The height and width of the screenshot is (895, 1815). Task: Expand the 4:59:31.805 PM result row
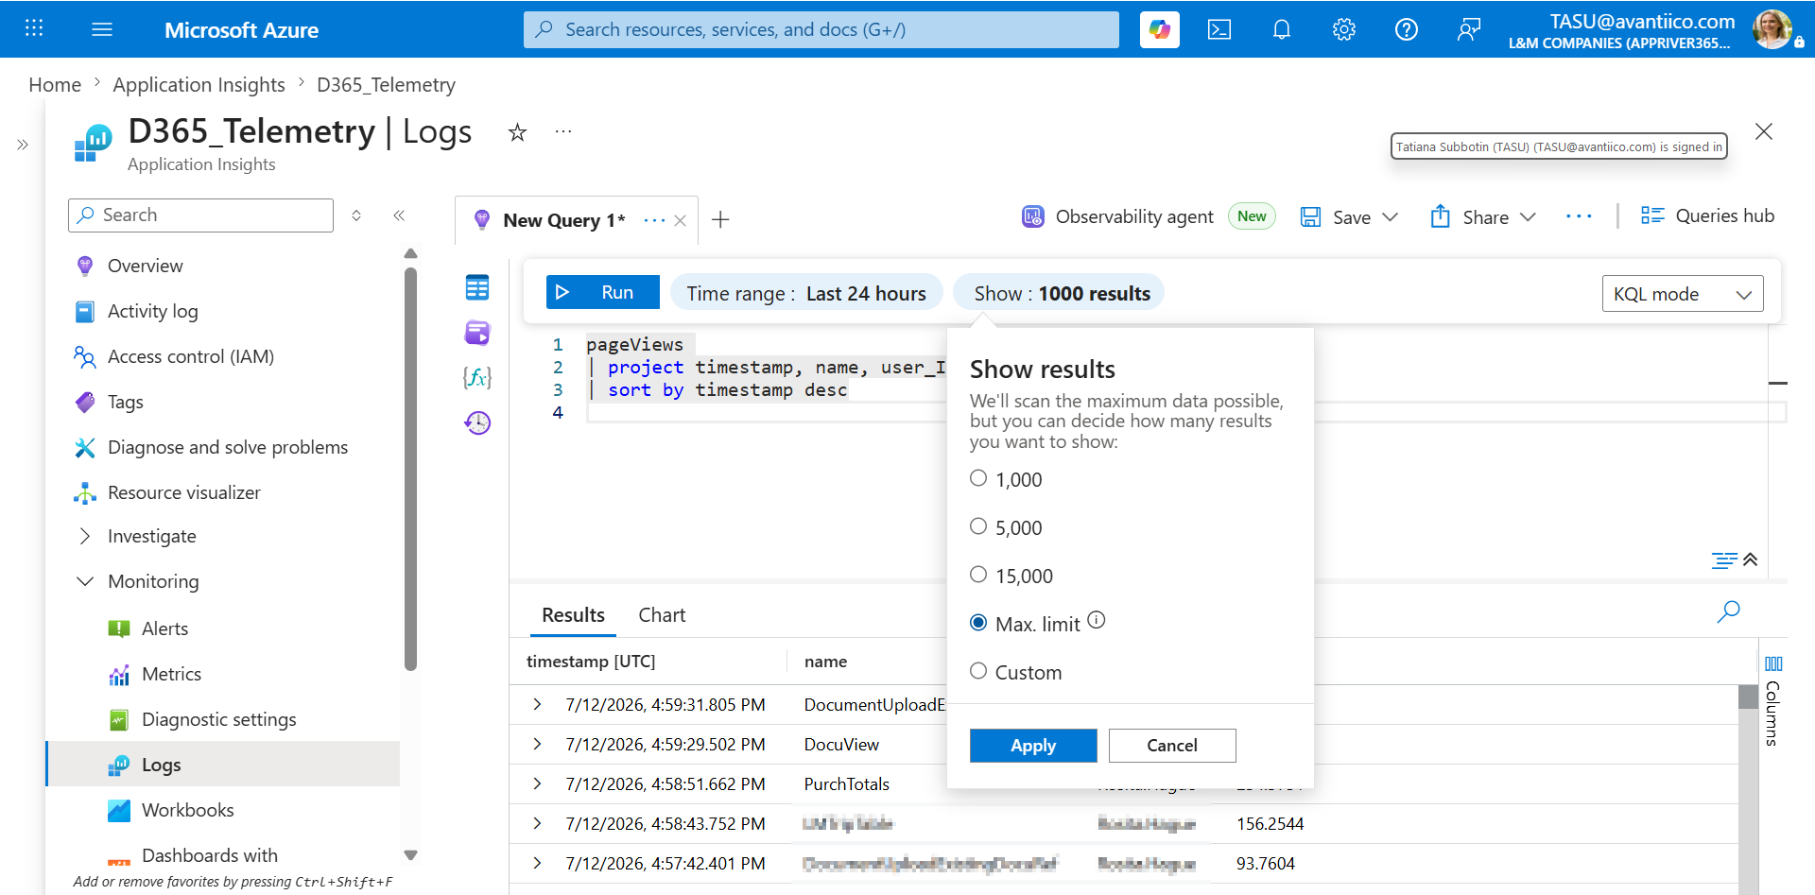coord(537,704)
